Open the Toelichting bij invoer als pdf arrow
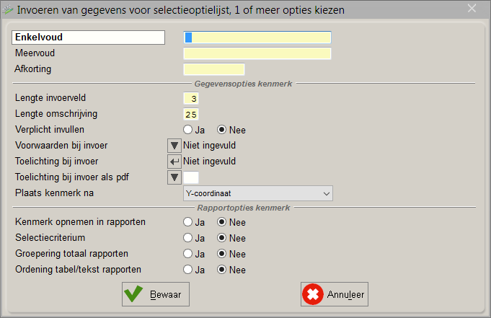This screenshot has height=318, width=491. [x=174, y=177]
